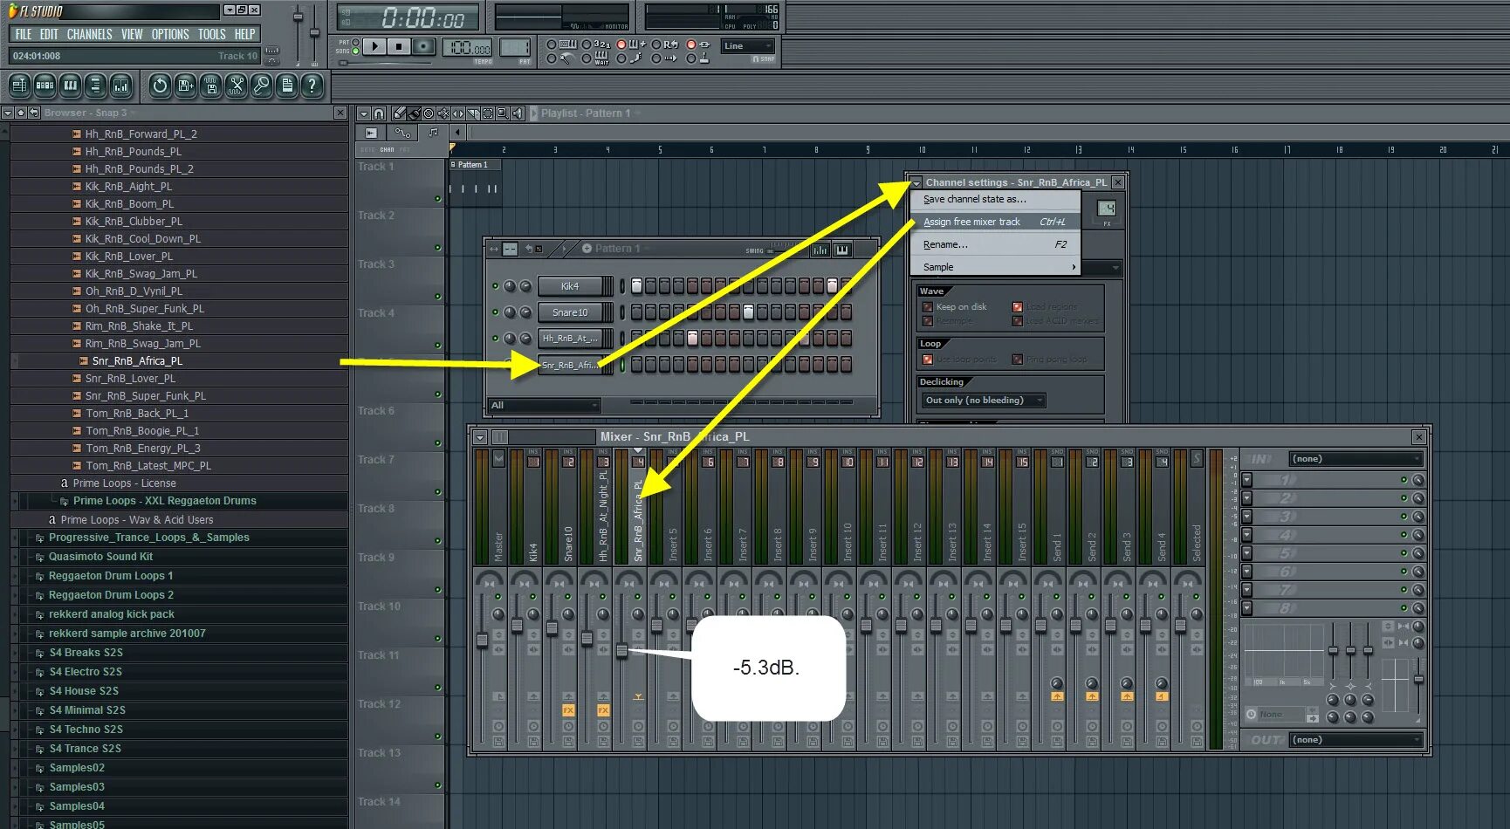Switch to Pattern mode radio light
This screenshot has width=1510, height=829.
(356, 42)
